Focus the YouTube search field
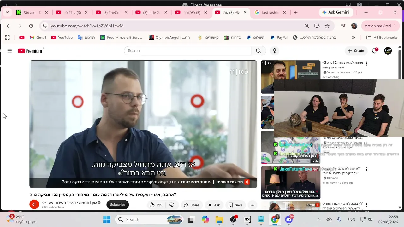The image size is (404, 227). [188, 51]
